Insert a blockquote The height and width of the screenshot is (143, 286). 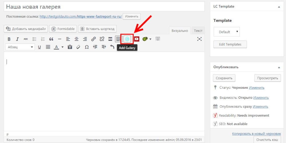51,39
